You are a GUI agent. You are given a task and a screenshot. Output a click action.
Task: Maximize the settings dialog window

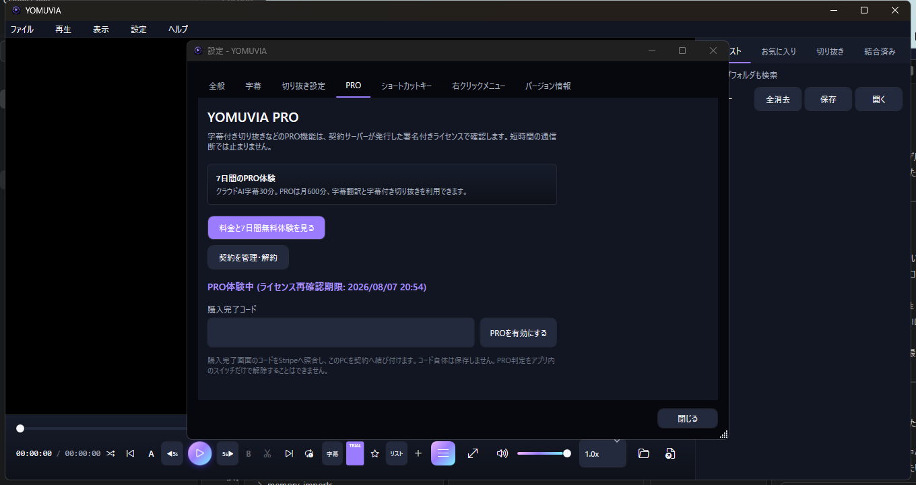coord(682,51)
